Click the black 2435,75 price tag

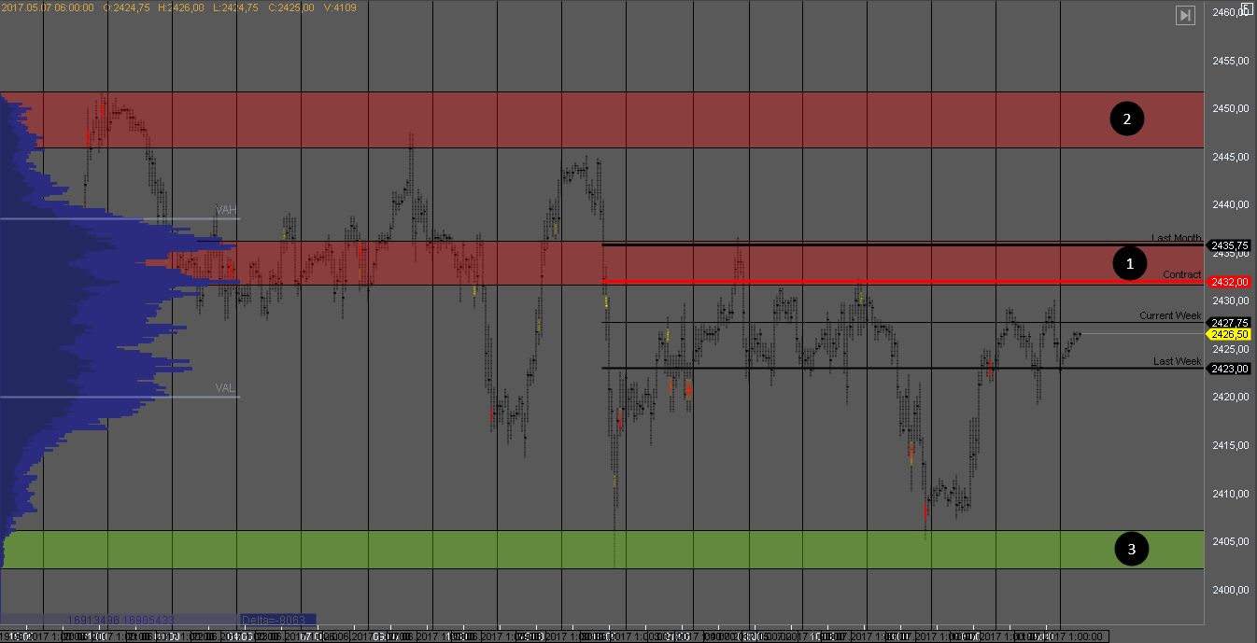1229,245
